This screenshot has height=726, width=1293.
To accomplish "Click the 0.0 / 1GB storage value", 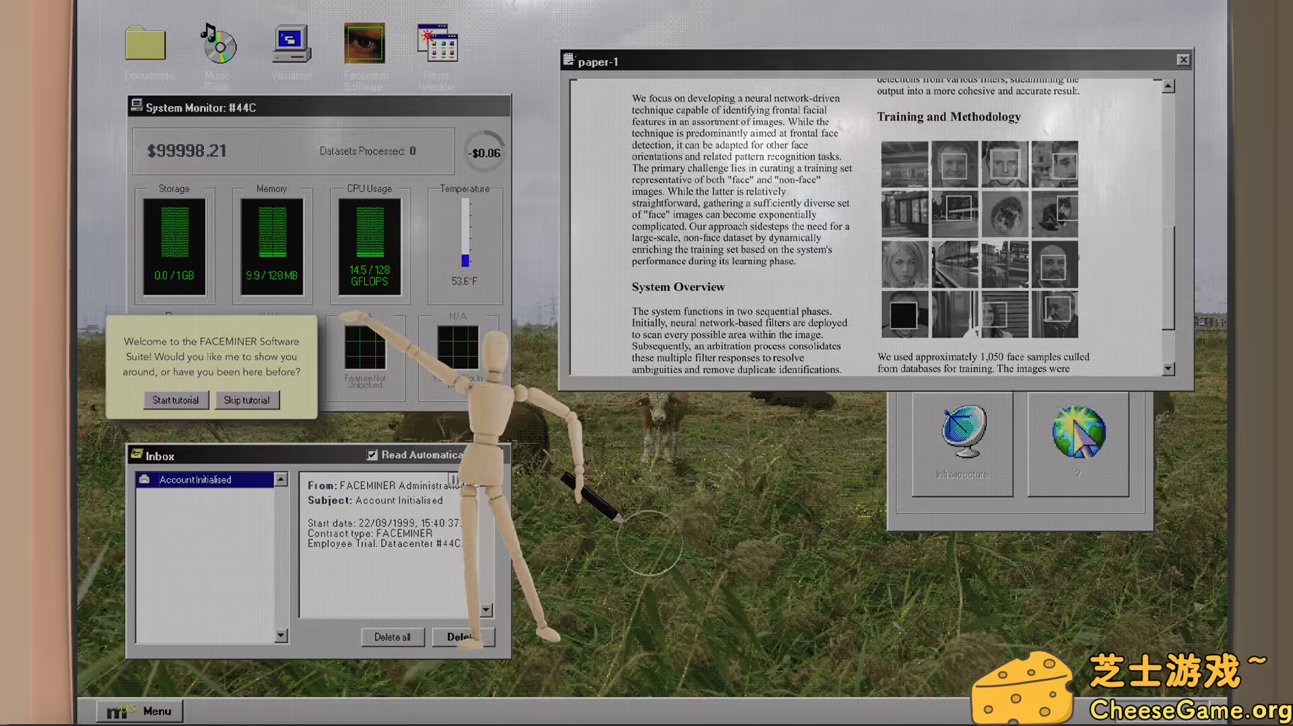I will [174, 275].
